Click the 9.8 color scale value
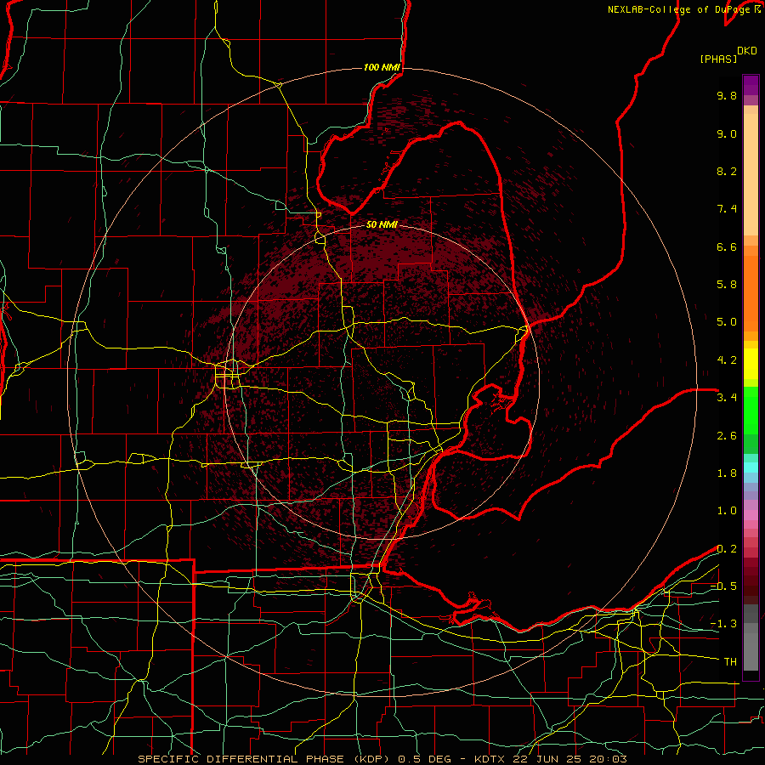The width and height of the screenshot is (765, 765). click(727, 95)
